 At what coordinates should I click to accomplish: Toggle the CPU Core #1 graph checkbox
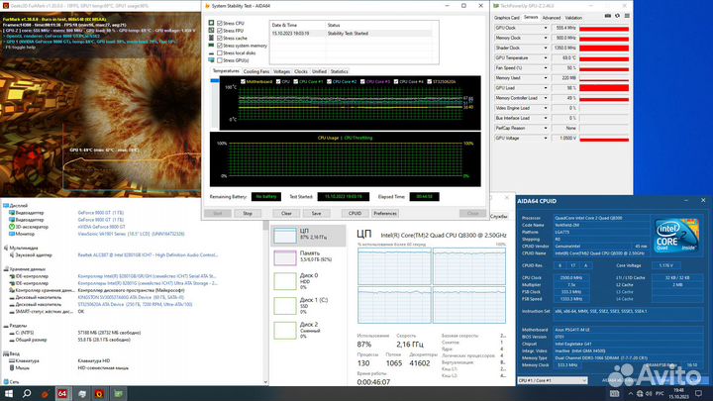point(295,82)
